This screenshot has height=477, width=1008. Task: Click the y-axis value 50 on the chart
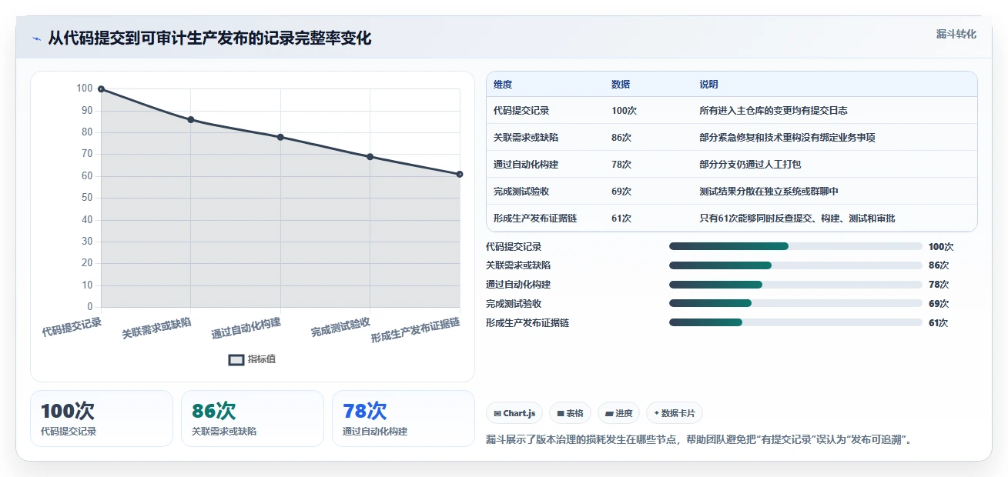coord(87,198)
